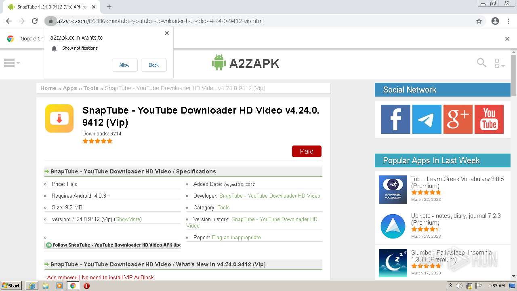Open Slumber: Fall Asleep, Insomnia title
Screen dimensions: 517x291
452,256
